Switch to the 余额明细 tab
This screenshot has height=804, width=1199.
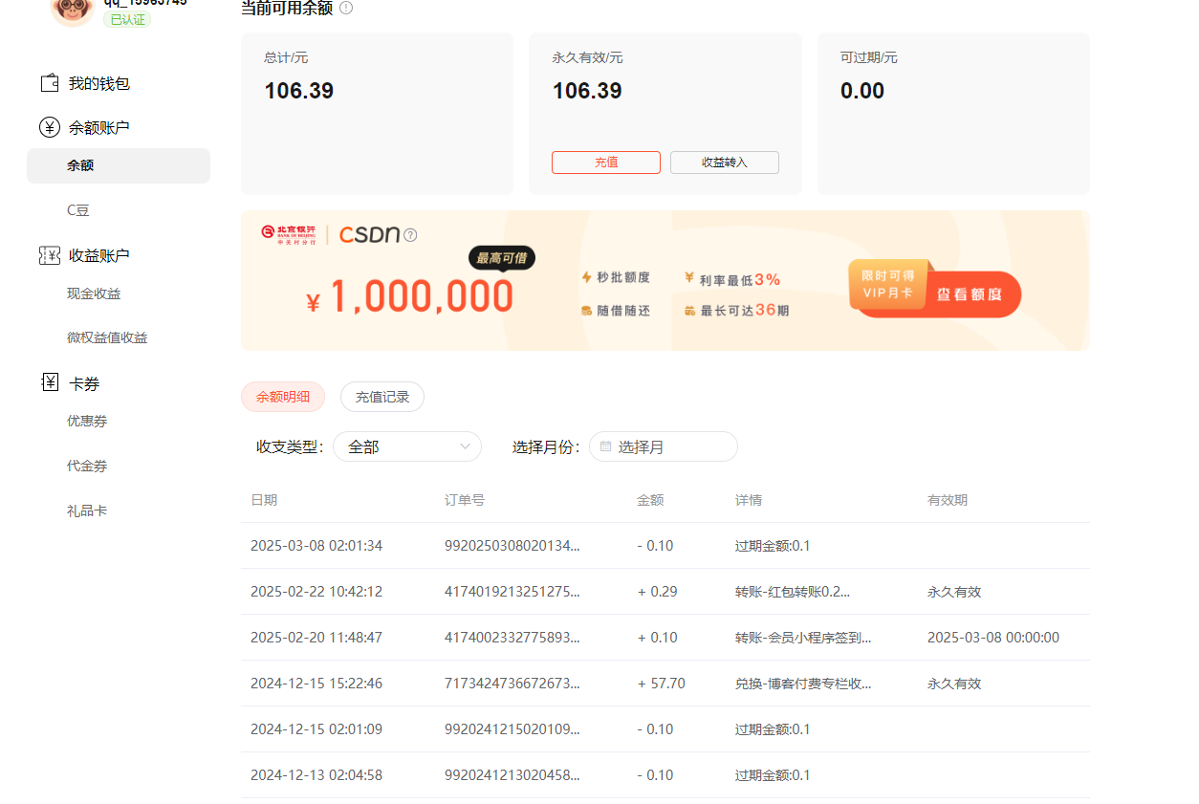pos(283,397)
